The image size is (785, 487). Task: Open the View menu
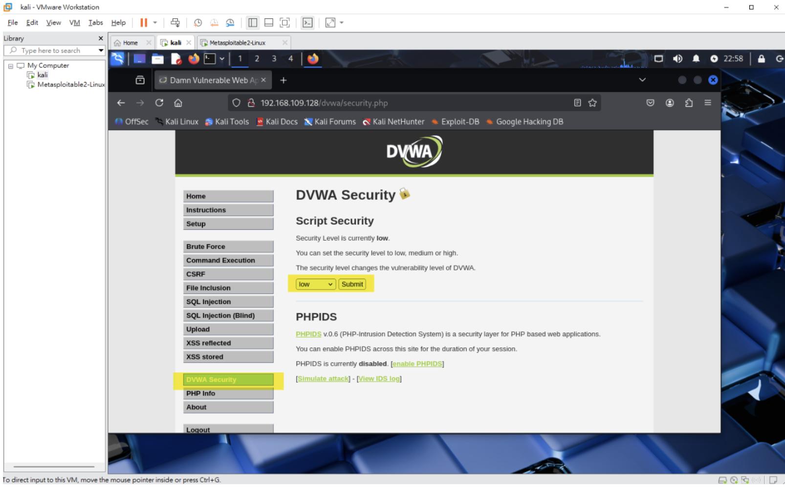pyautogui.click(x=54, y=22)
